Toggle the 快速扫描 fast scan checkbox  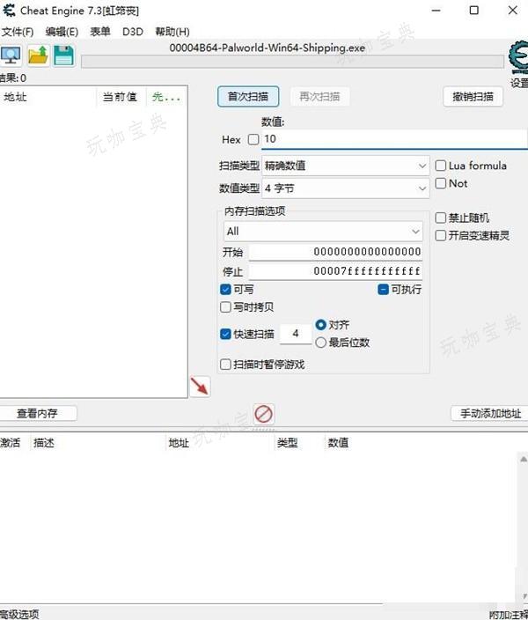pyautogui.click(x=225, y=334)
